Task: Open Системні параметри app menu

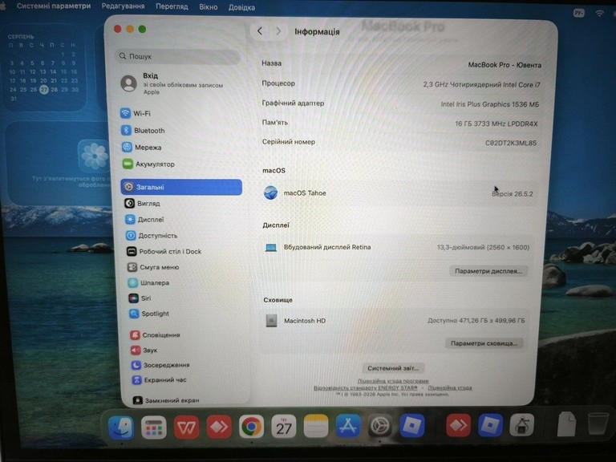Action: [x=54, y=6]
